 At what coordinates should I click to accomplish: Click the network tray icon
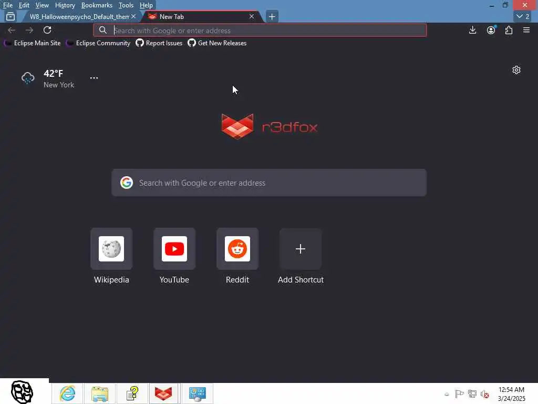[x=472, y=394]
